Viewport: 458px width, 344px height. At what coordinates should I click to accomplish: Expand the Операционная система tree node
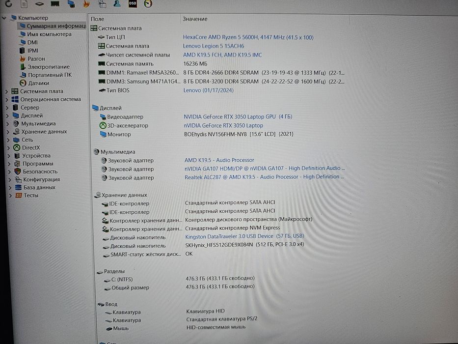(7, 100)
